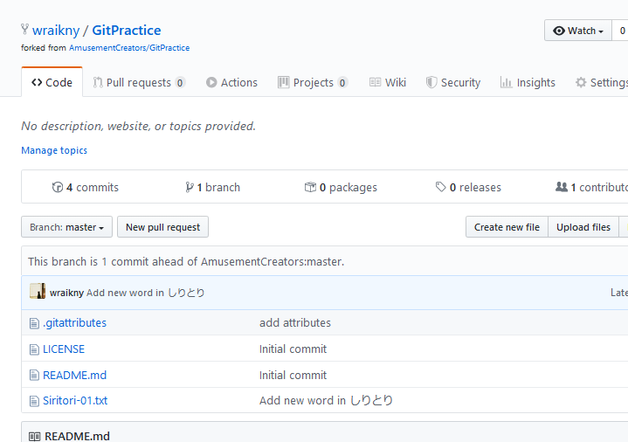This screenshot has height=442, width=628.
Task: Open the wraikny user profile link
Action: (x=56, y=31)
